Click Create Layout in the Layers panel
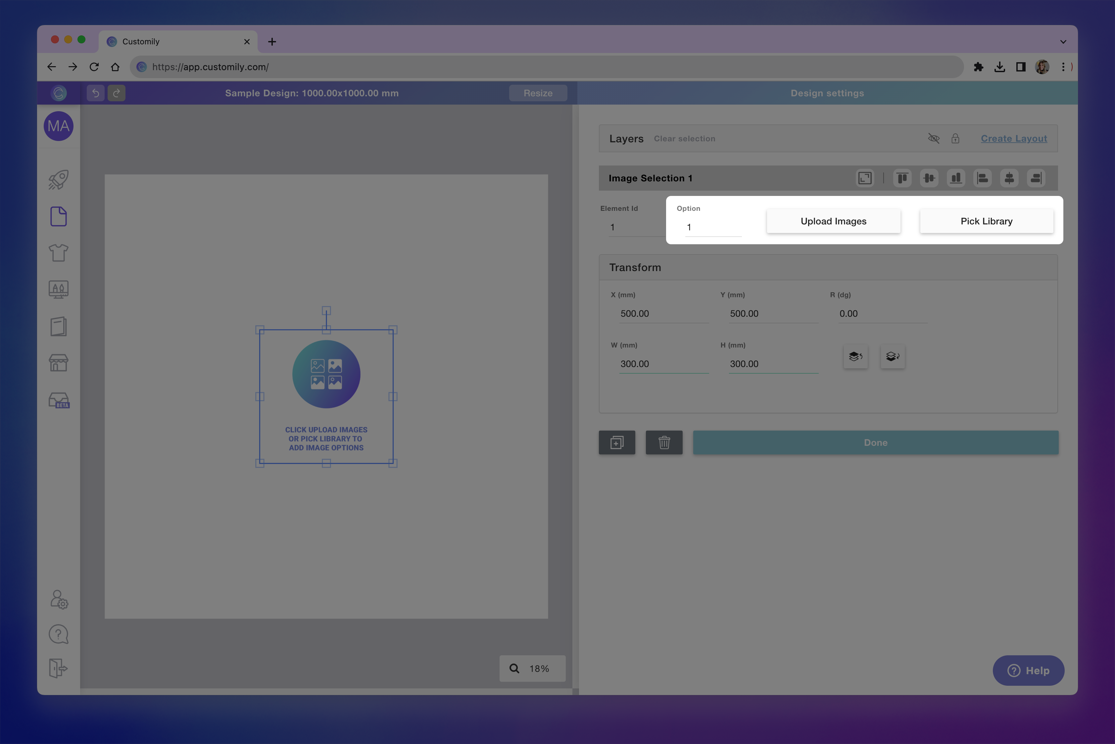The image size is (1115, 744). 1014,138
